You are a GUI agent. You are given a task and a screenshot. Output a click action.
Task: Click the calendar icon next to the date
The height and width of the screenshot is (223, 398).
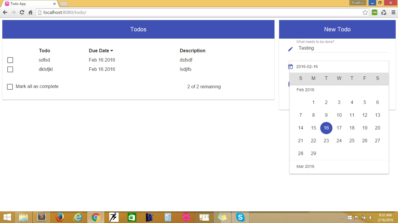click(x=290, y=66)
